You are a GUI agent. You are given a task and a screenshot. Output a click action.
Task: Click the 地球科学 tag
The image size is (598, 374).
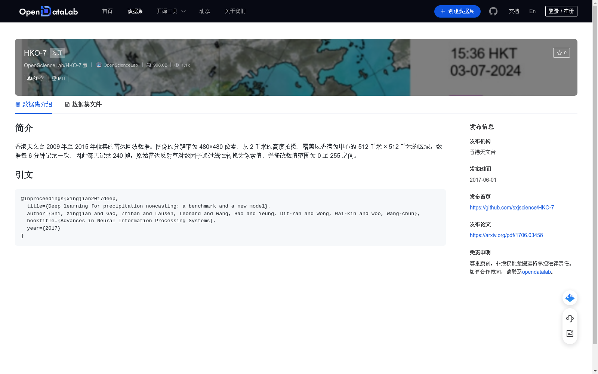(36, 79)
